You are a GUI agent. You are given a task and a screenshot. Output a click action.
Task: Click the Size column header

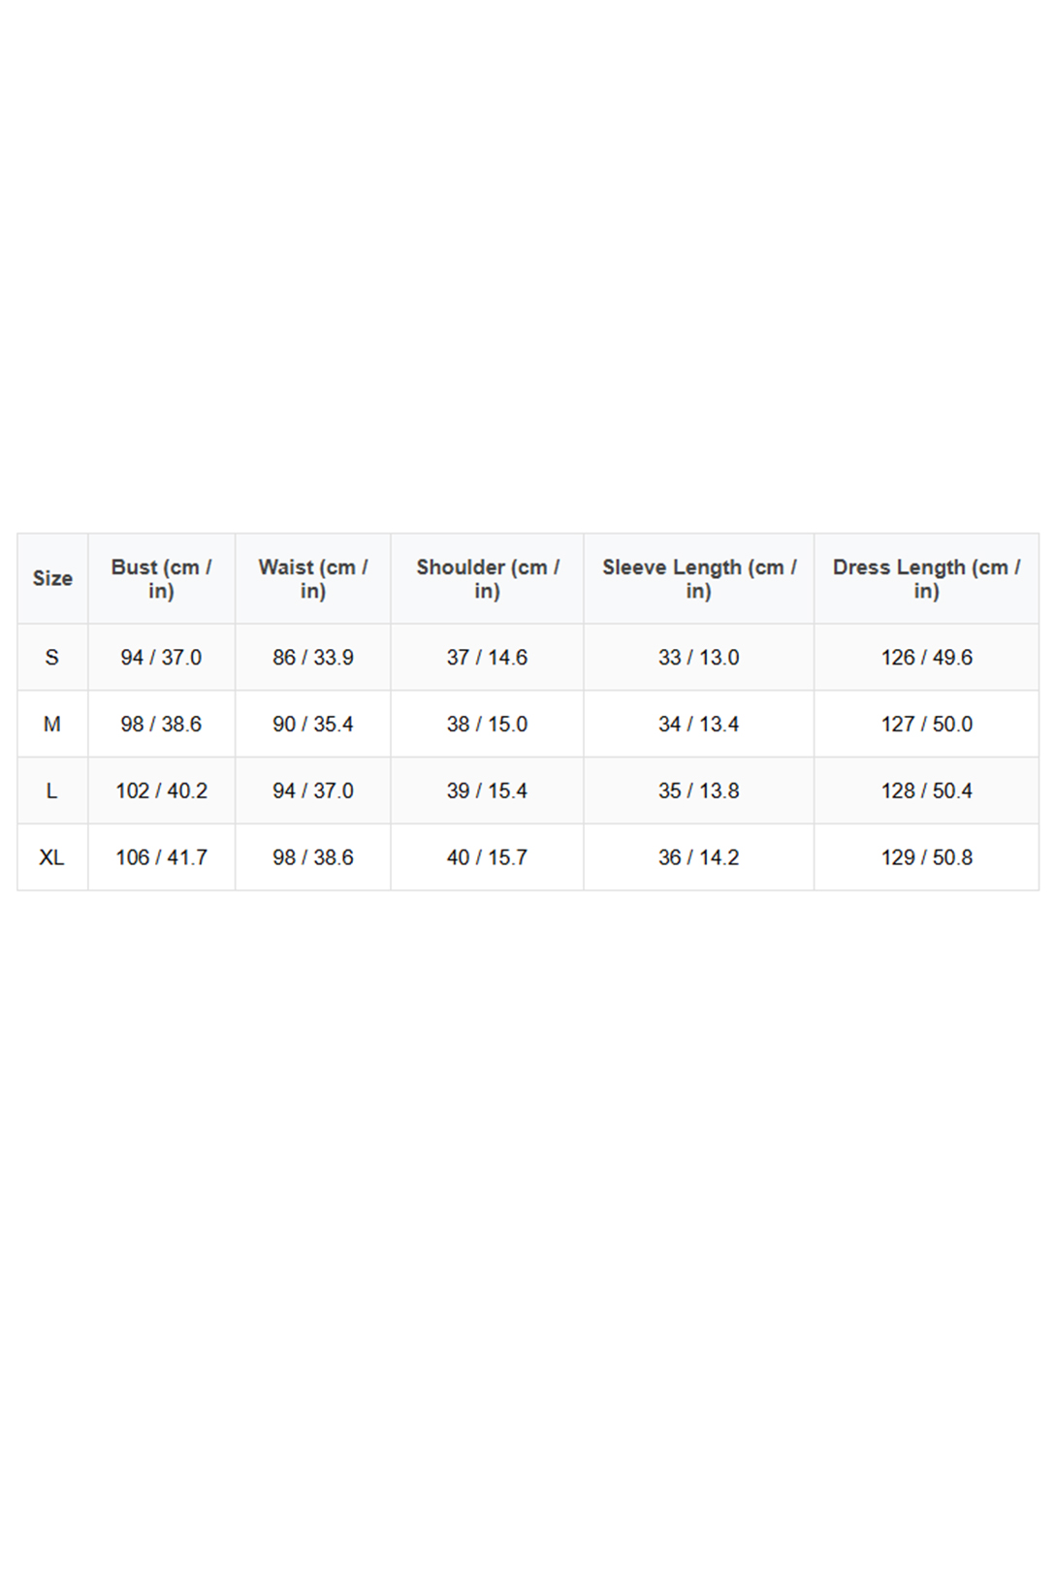(52, 578)
